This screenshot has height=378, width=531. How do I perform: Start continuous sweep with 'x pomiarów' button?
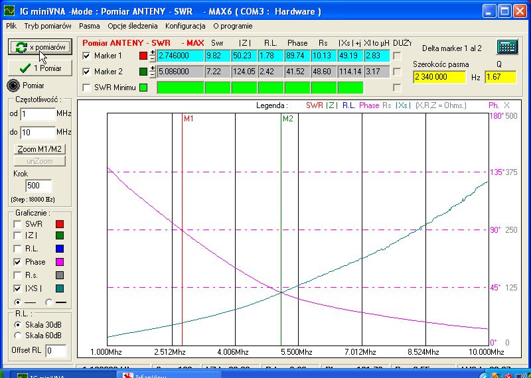click(39, 47)
